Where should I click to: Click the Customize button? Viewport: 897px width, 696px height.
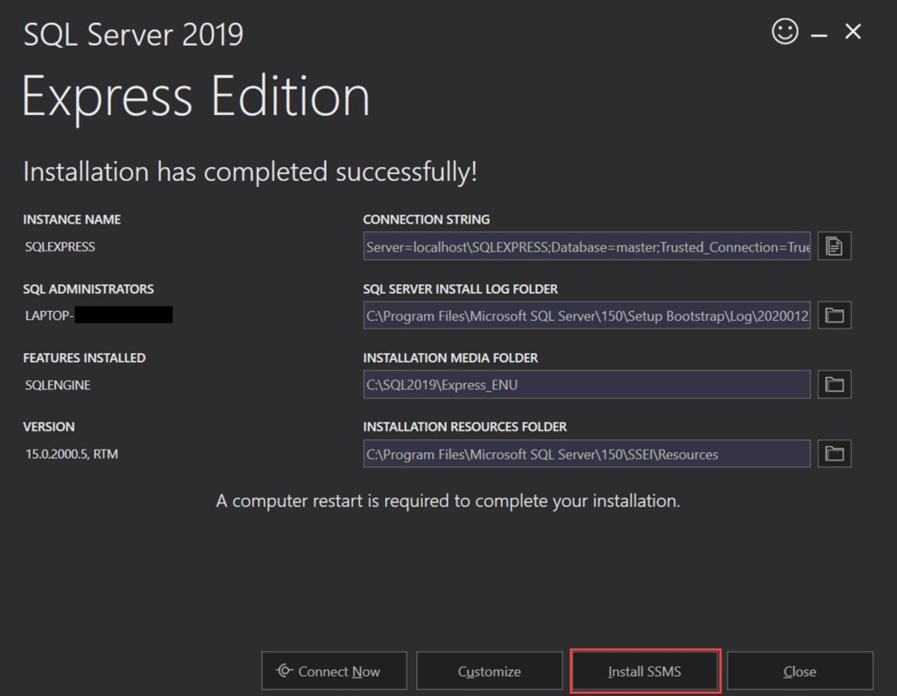tap(489, 671)
